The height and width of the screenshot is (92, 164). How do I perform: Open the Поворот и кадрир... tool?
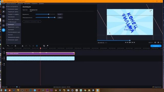pos(14,14)
